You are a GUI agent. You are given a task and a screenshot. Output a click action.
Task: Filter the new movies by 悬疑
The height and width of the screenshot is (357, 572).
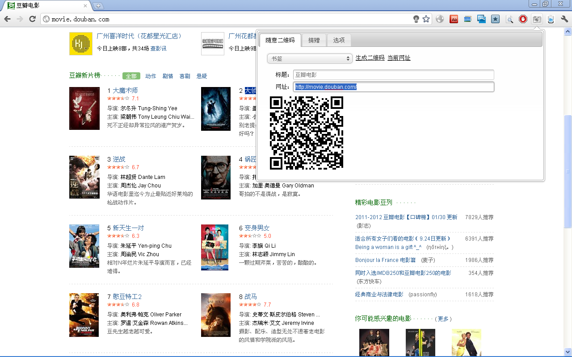point(202,76)
